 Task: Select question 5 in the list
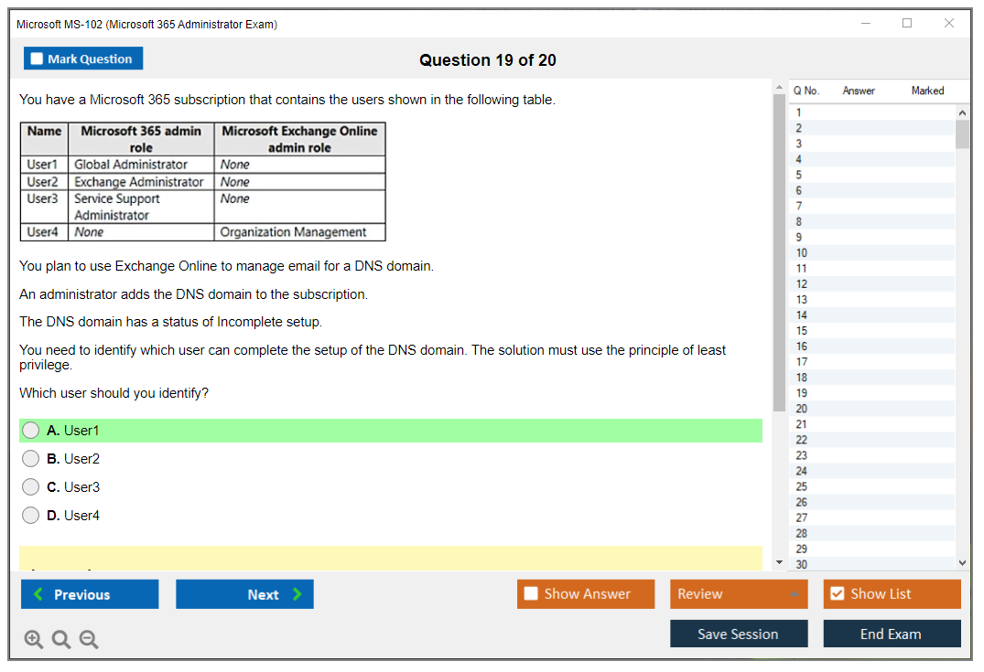(872, 175)
